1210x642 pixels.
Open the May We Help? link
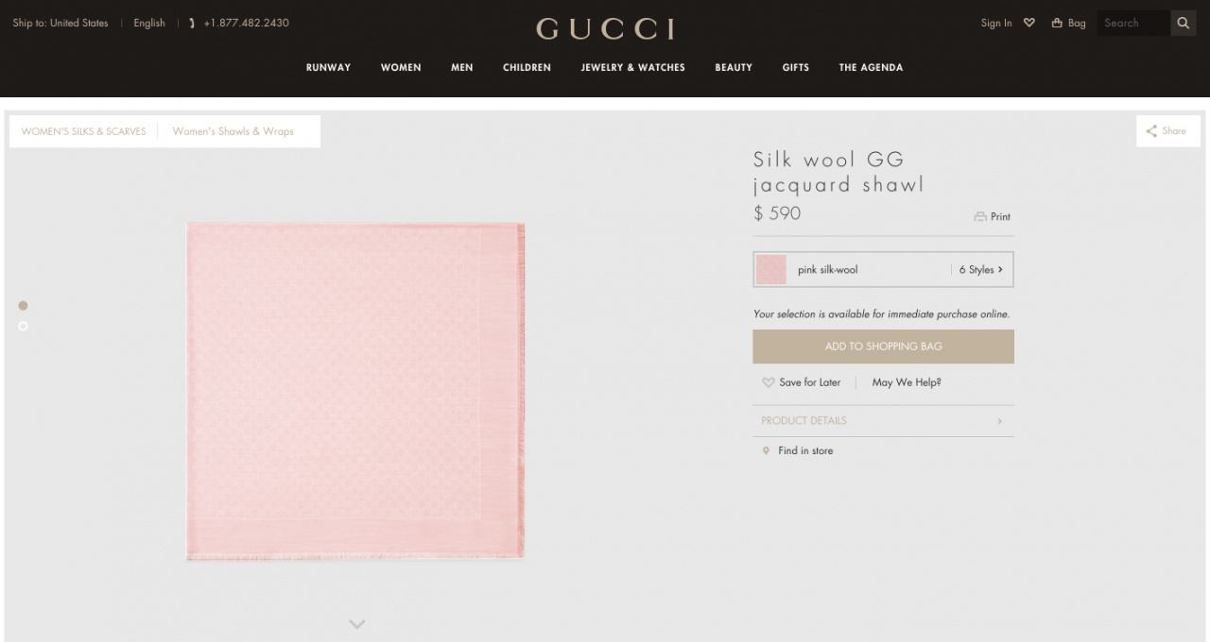click(907, 382)
